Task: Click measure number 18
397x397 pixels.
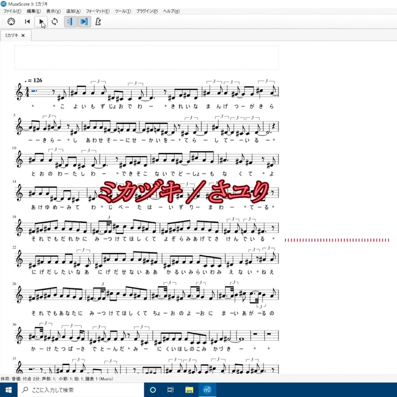Action: click(14, 217)
